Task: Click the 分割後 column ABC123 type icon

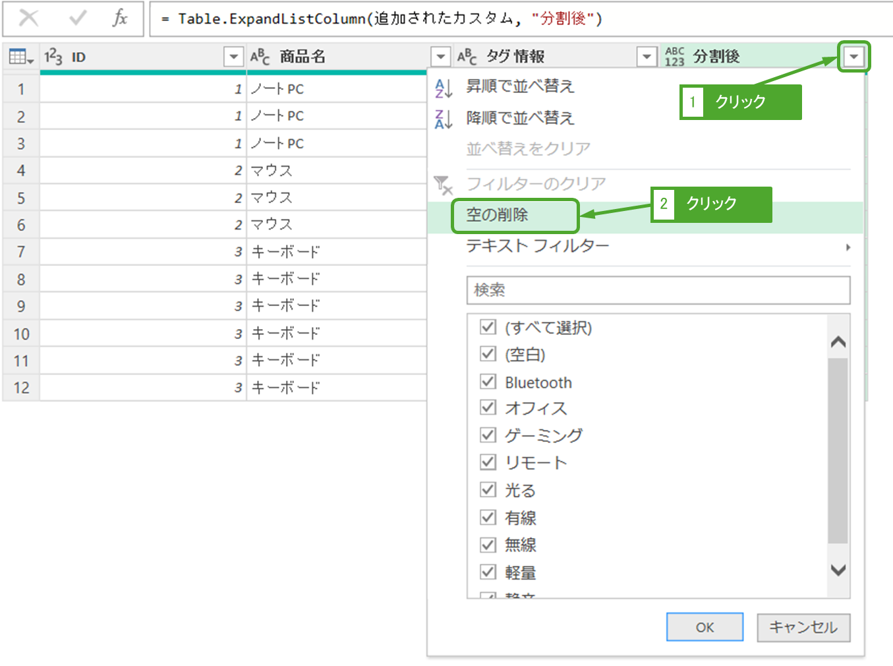Action: tap(675, 57)
